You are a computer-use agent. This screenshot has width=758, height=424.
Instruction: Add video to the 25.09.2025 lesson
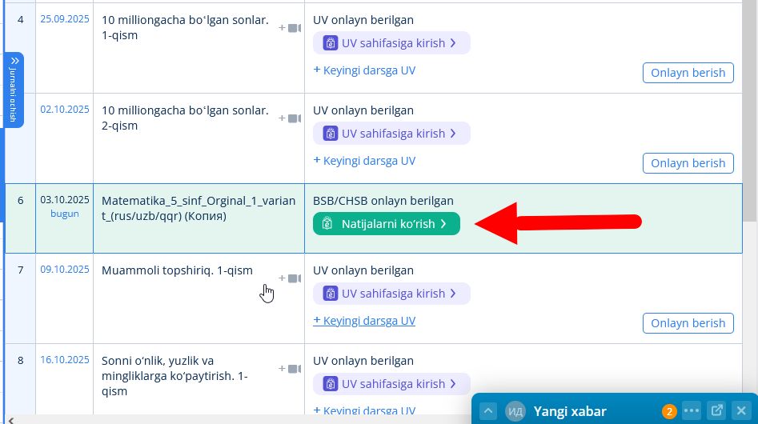coord(290,28)
